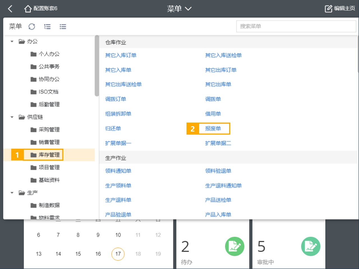
Task: Select the 销售管理 folder
Action: 45,142
